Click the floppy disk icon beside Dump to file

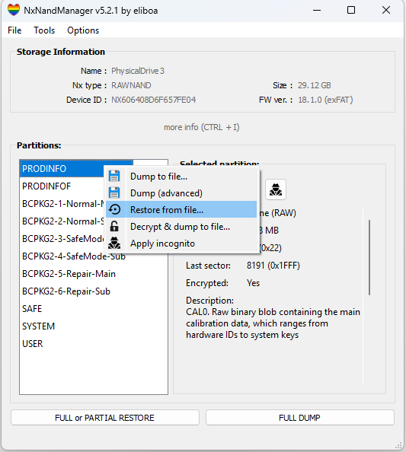pyautogui.click(x=114, y=176)
